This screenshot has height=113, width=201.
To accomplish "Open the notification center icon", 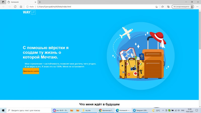I will click(x=197, y=110).
